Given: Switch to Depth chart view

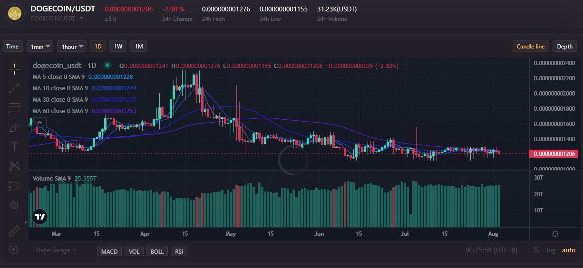Looking at the screenshot, I should (564, 46).
